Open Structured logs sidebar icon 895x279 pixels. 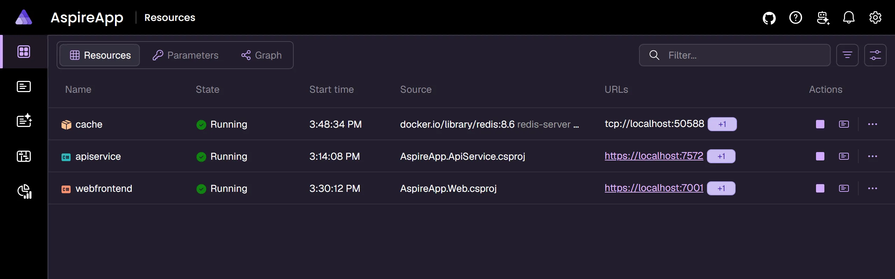coord(24,121)
